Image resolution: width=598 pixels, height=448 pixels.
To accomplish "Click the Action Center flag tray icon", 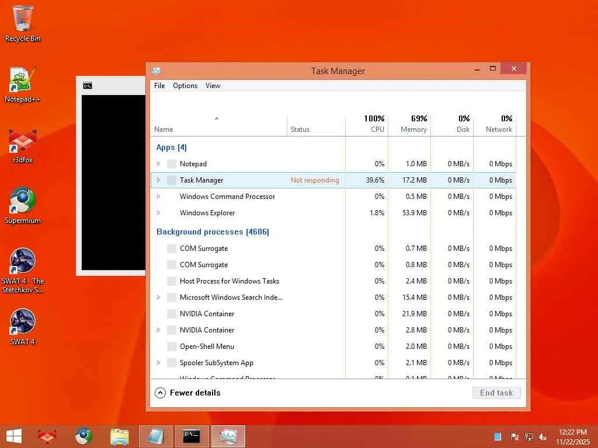I will (514, 436).
